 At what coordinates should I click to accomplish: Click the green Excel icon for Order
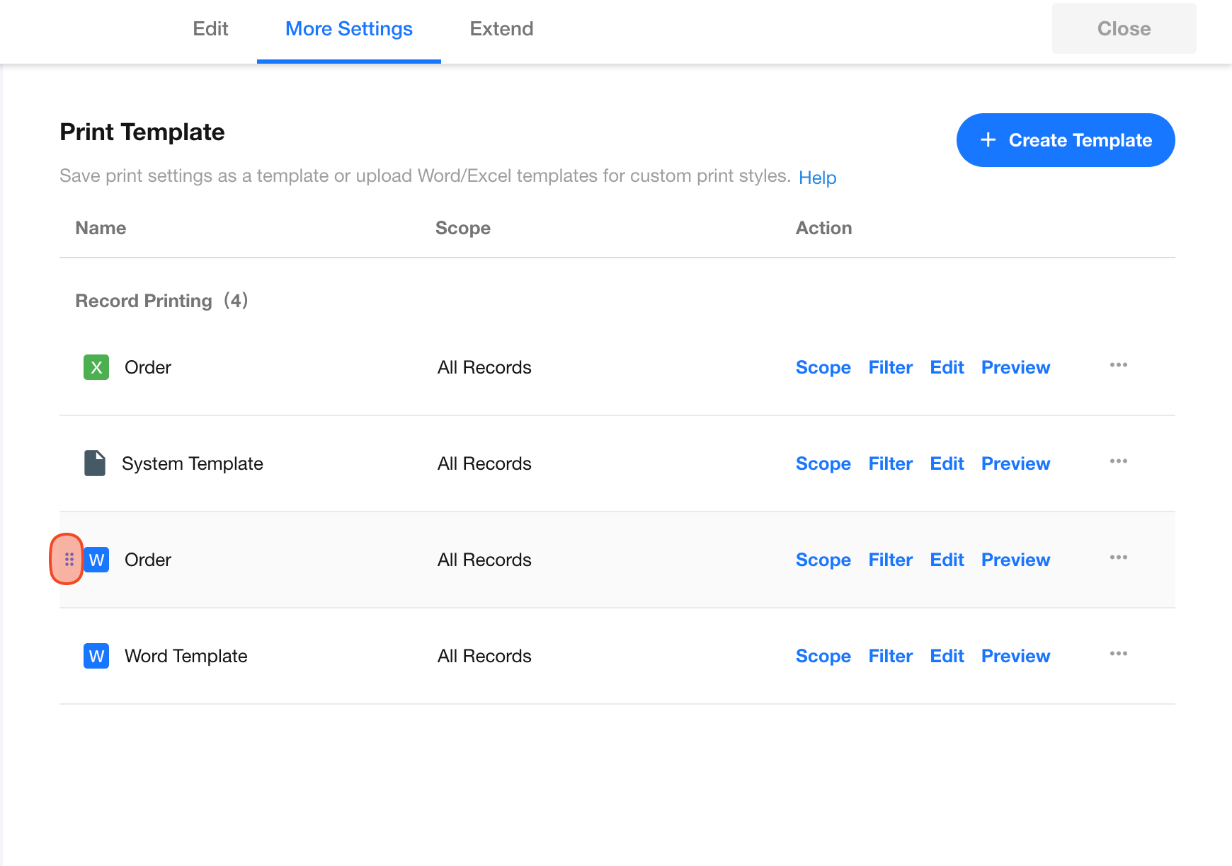coord(96,367)
